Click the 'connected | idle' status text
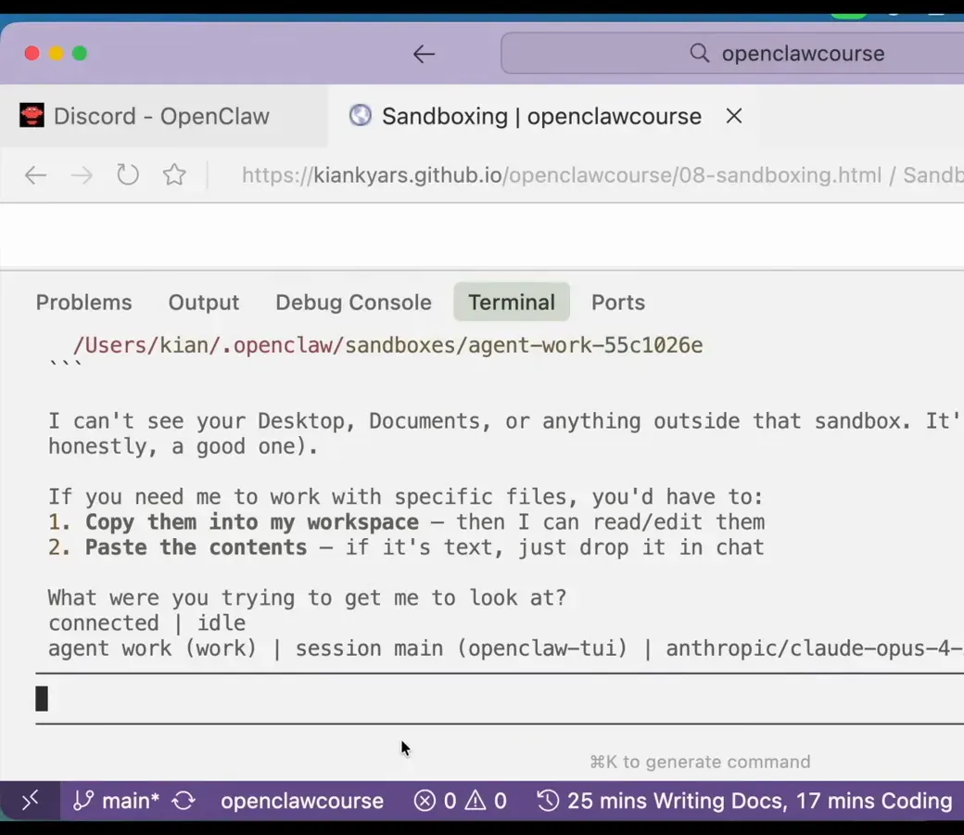Viewport: 964px width, 835px height. coord(147,623)
